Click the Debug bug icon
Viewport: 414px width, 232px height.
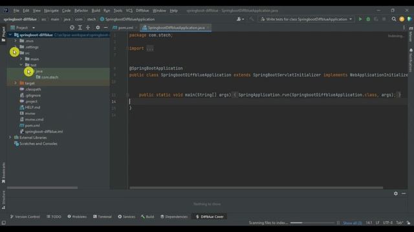point(368,19)
